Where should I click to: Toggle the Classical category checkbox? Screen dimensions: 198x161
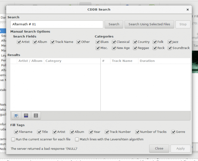point(114,42)
